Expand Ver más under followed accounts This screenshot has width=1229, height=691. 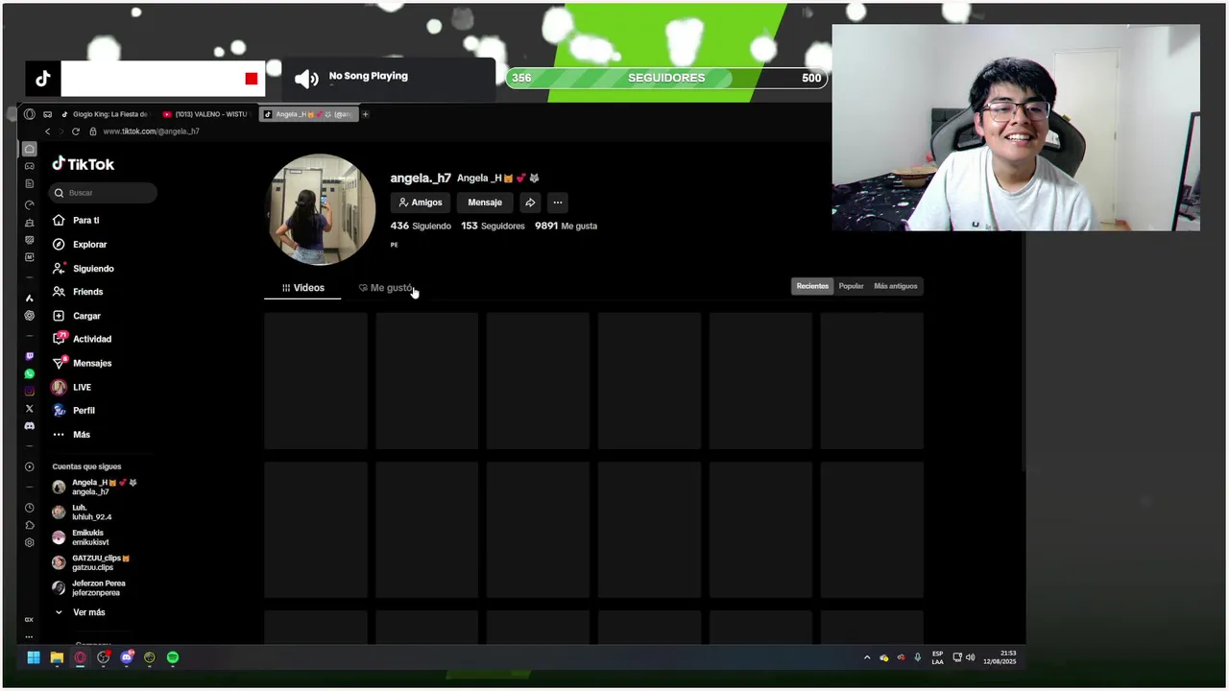[x=81, y=612]
